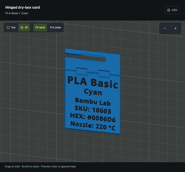
Task: Click the 'Nozzle: 220 °C' line on card
Action: [93, 126]
